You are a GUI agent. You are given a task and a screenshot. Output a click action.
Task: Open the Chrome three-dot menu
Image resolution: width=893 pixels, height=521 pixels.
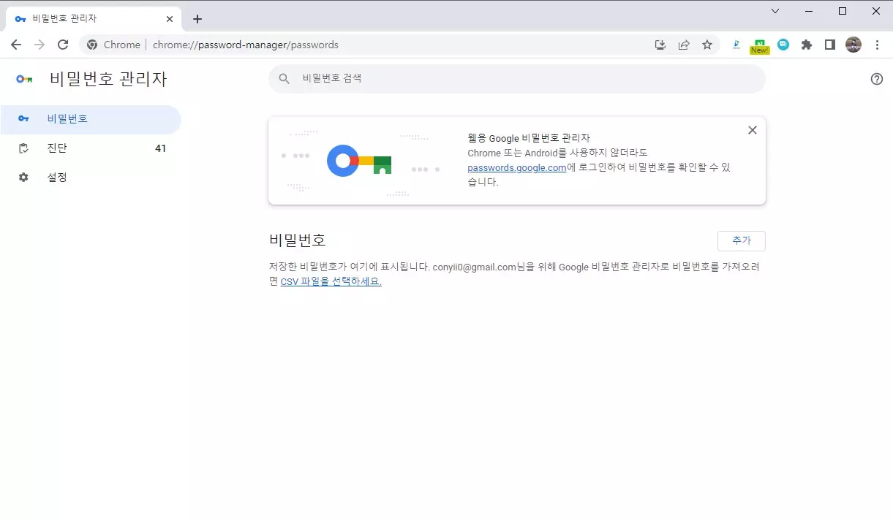pyautogui.click(x=877, y=45)
